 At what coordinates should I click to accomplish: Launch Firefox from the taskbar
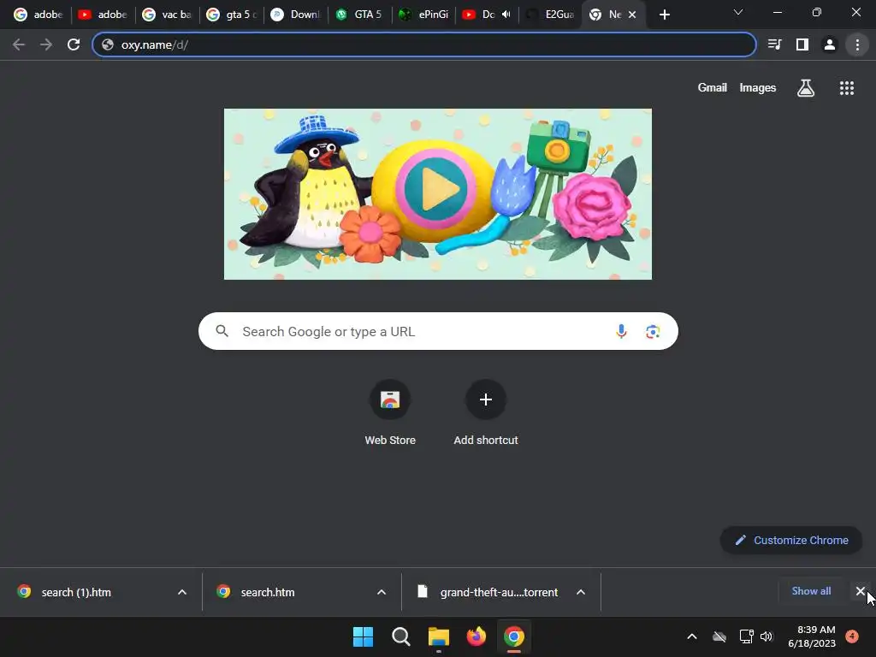pos(476,636)
